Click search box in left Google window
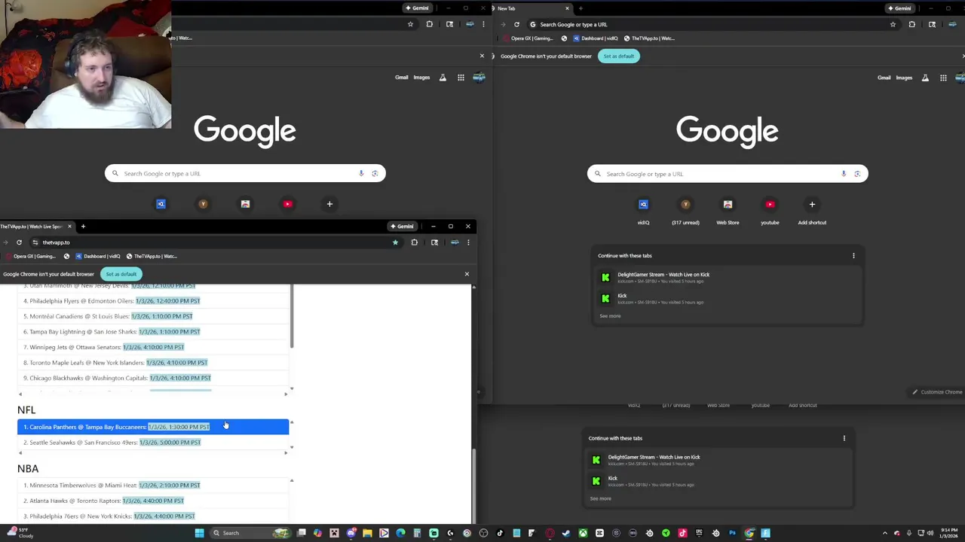The height and width of the screenshot is (542, 965). click(x=245, y=174)
